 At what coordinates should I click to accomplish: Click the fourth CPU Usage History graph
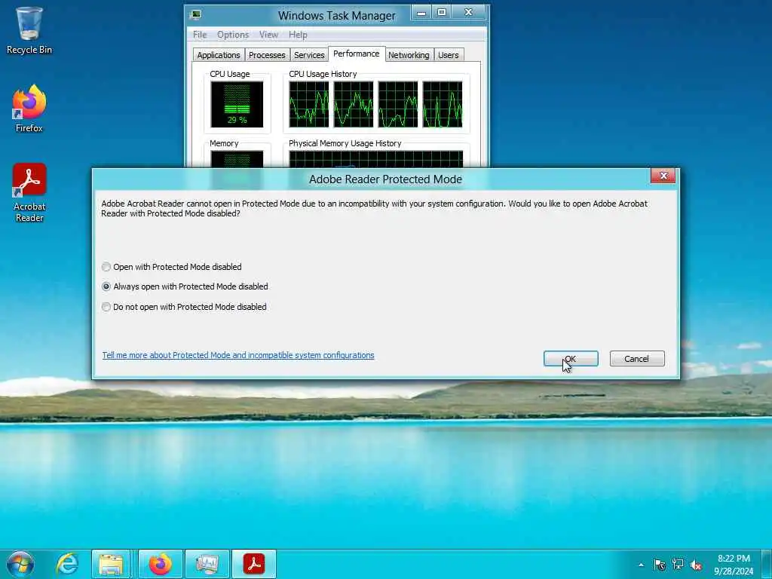pyautogui.click(x=442, y=104)
